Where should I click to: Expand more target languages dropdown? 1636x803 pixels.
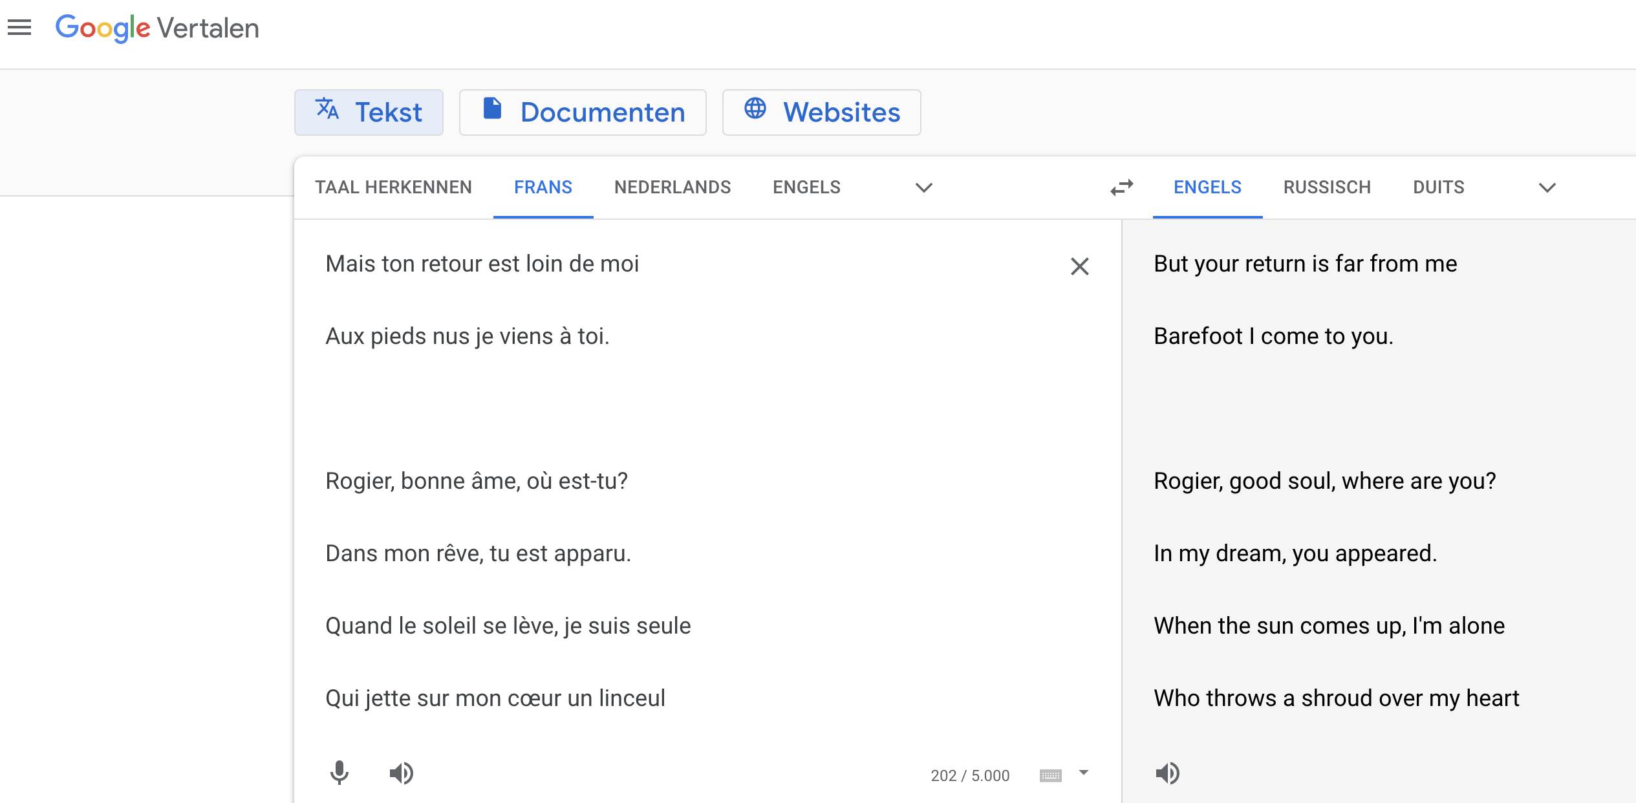pyautogui.click(x=1547, y=187)
